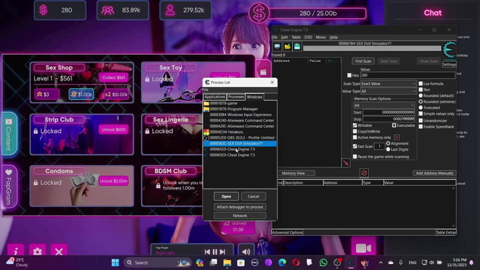Click Open in the Process List
The height and width of the screenshot is (270, 480).
click(226, 196)
